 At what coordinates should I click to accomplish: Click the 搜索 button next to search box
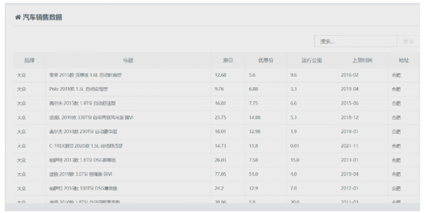408,41
